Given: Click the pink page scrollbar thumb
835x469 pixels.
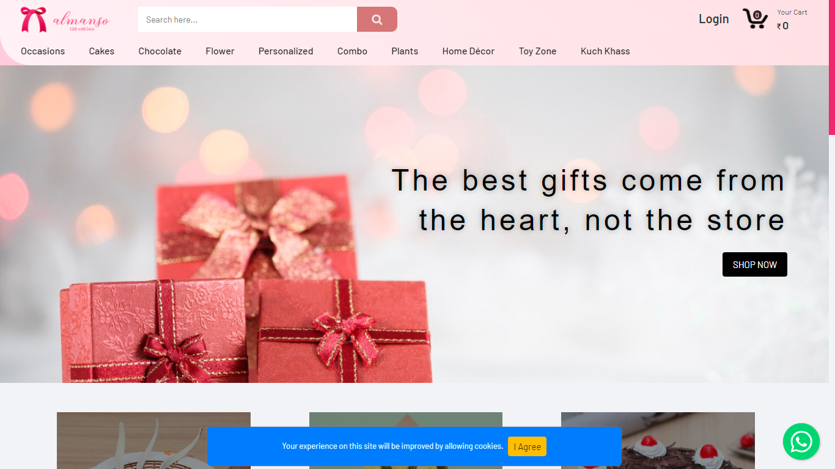Looking at the screenshot, I should point(832,67).
